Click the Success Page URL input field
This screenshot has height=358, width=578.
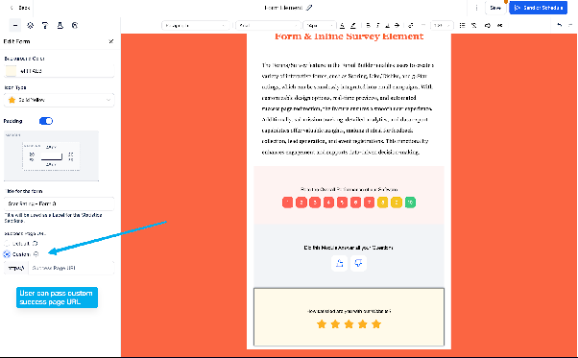pos(71,268)
